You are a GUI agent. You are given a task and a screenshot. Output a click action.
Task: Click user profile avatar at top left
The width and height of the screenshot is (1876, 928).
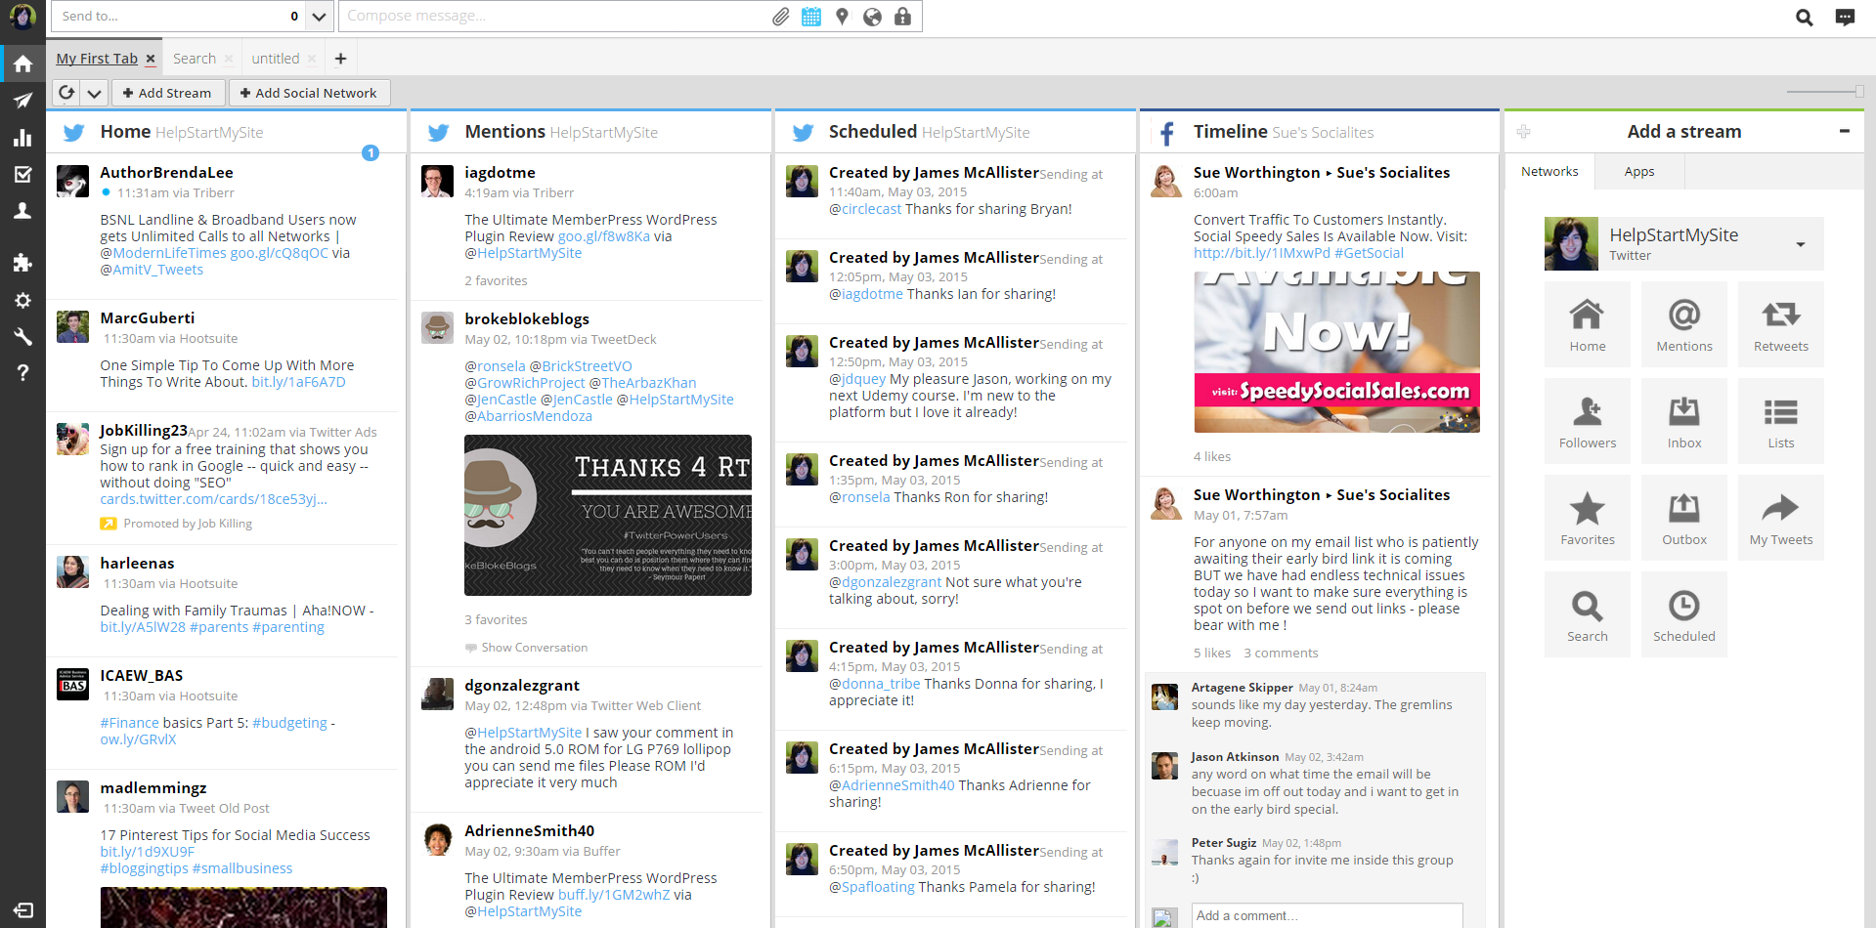click(22, 17)
